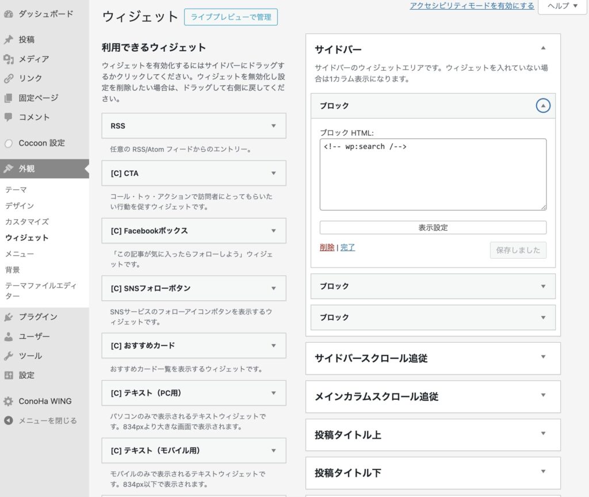Expand the サイドバースクロール追従 area
The height and width of the screenshot is (497, 589).
pyautogui.click(x=543, y=357)
